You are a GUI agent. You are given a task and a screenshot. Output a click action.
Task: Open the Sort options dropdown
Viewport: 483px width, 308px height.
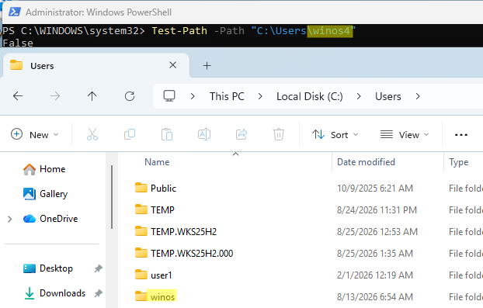pyautogui.click(x=335, y=134)
